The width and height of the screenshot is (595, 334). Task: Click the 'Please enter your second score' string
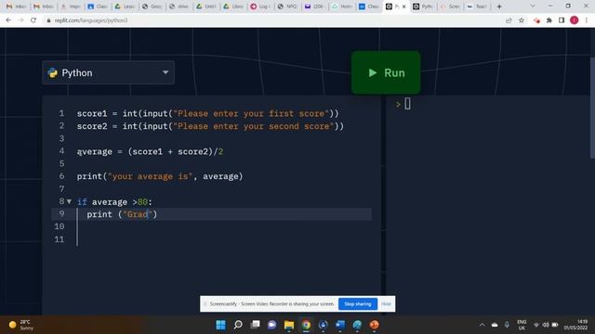(x=254, y=126)
